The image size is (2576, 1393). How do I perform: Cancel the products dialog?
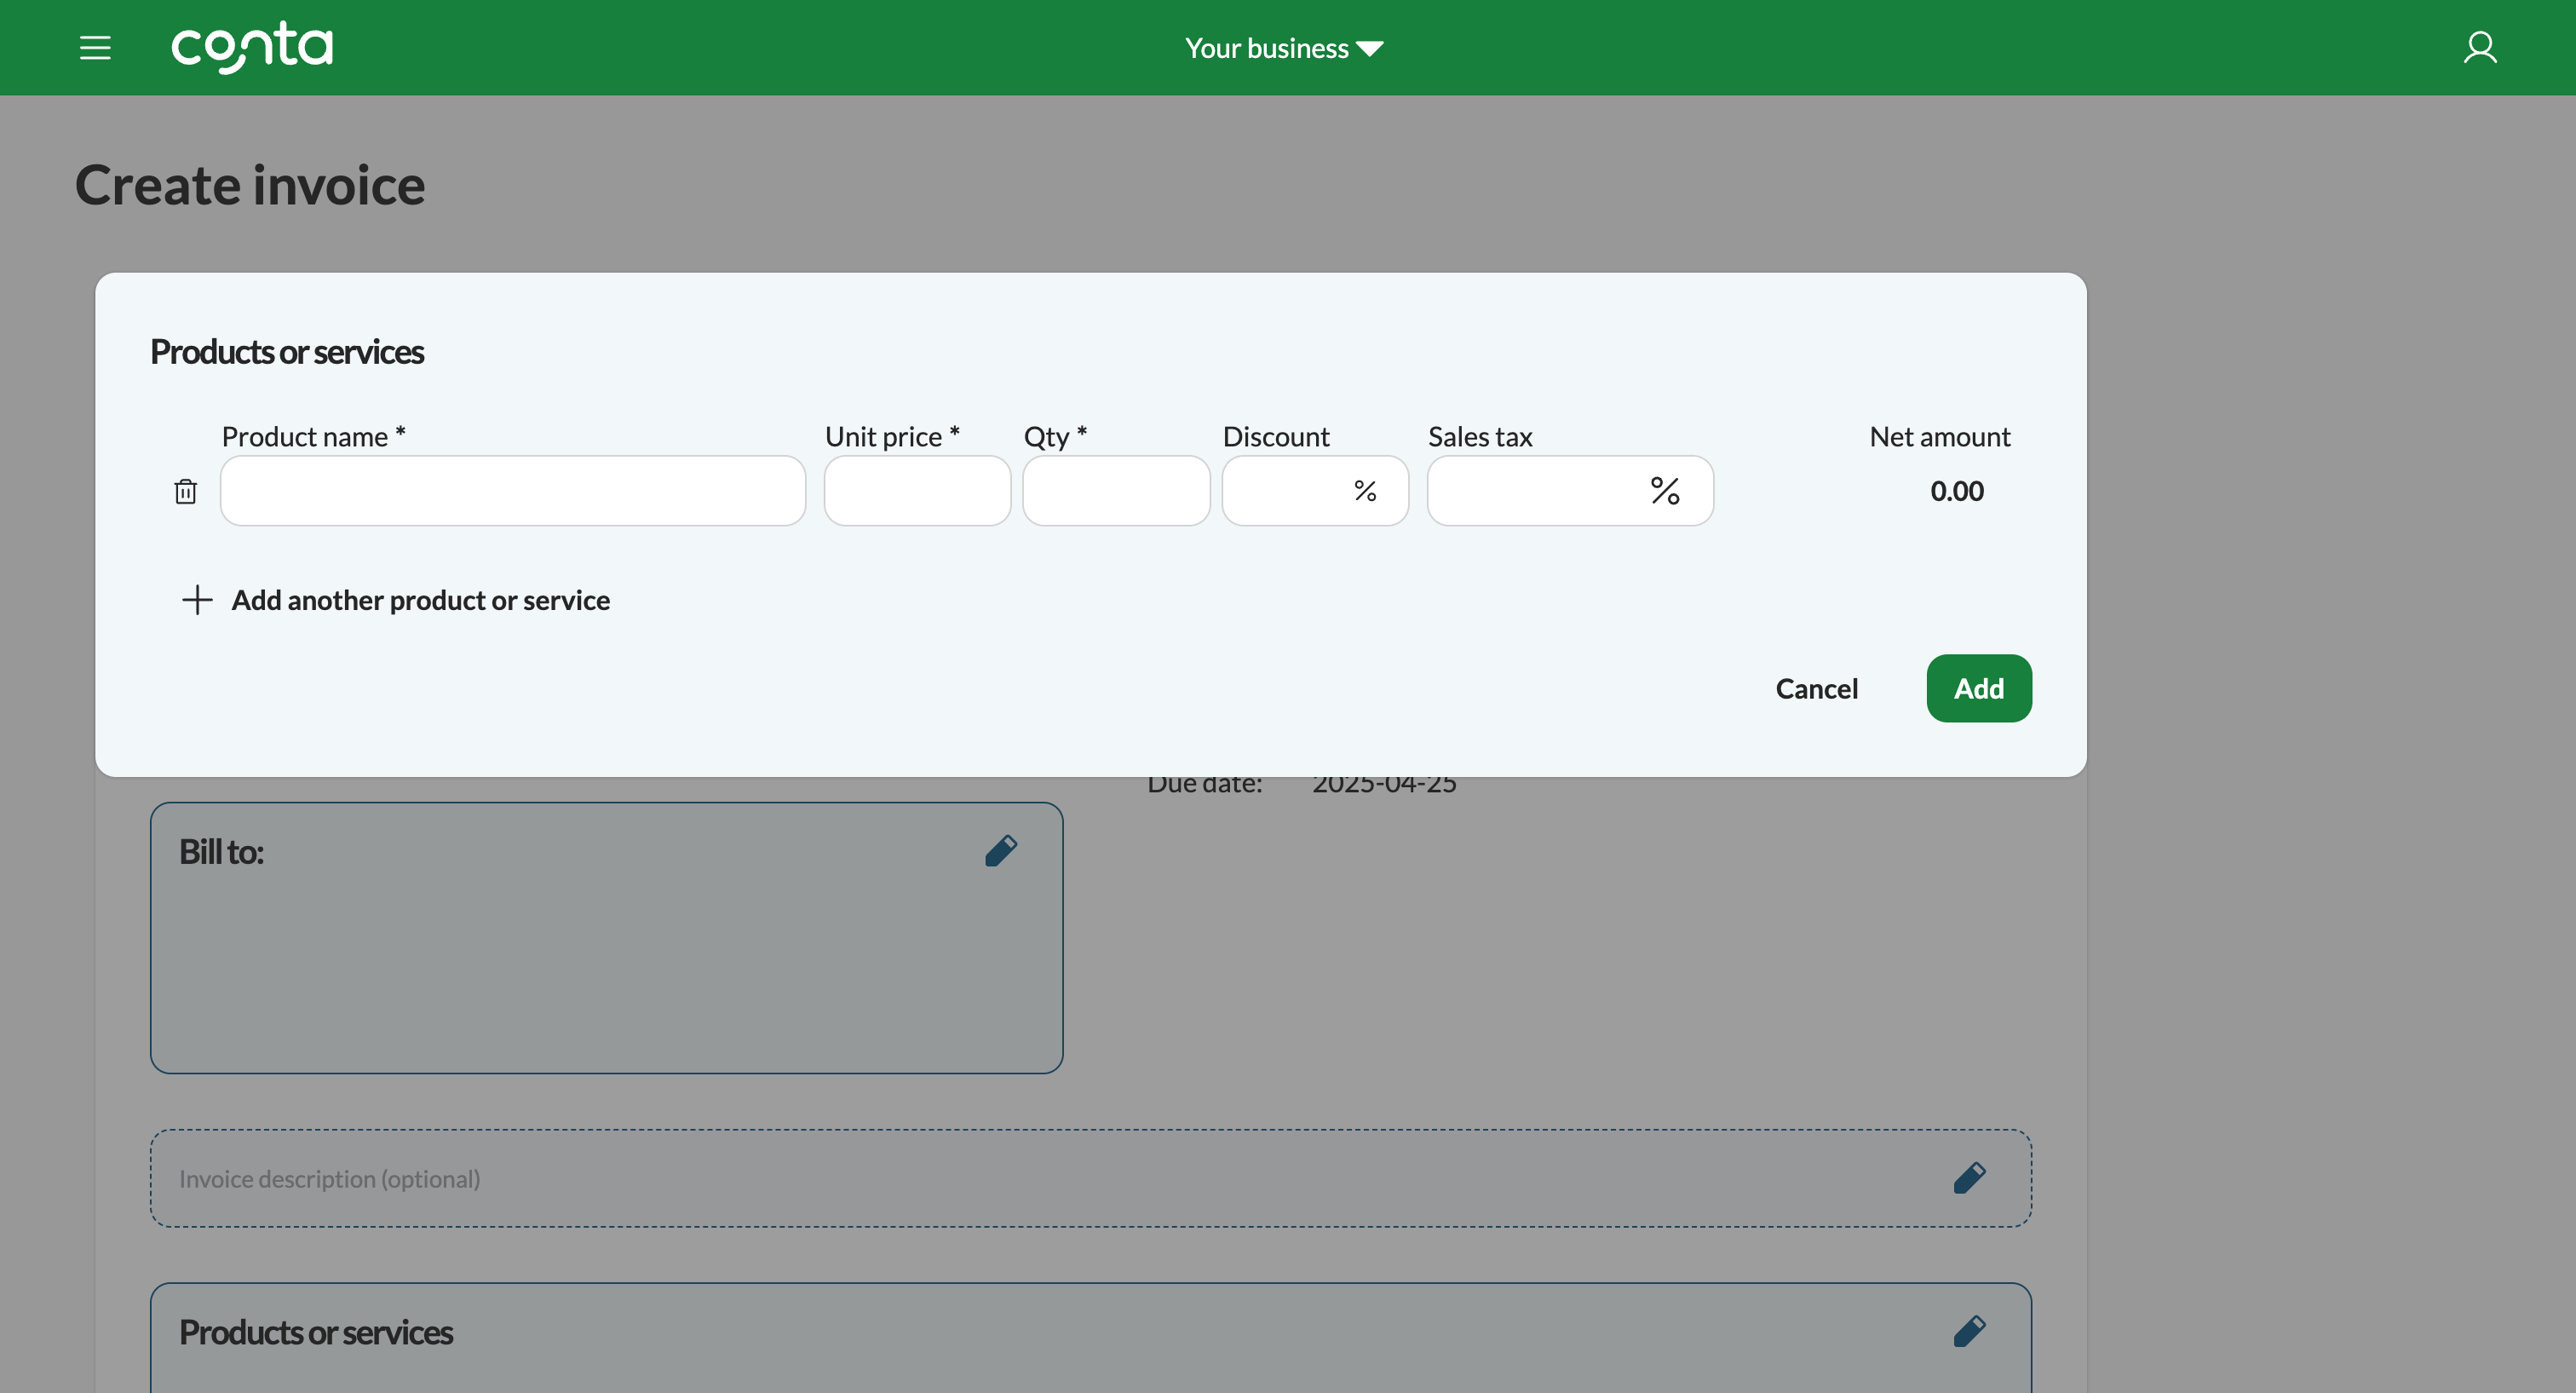[1816, 689]
